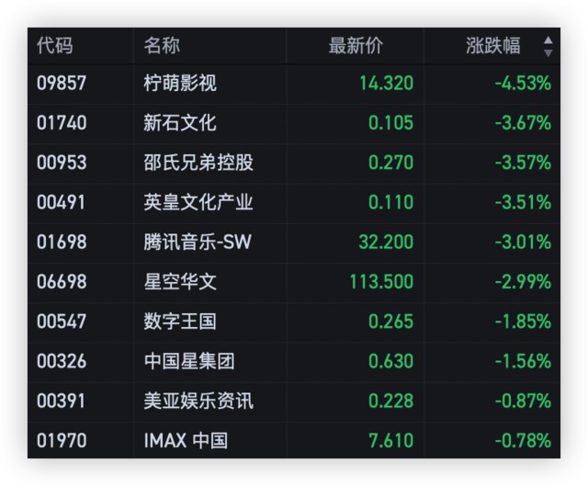Click the latest price 113.500
This screenshot has height=486, width=588.
pos(381,282)
